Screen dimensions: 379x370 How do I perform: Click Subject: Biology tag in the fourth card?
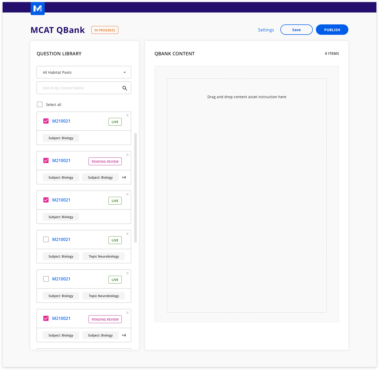pyautogui.click(x=61, y=256)
